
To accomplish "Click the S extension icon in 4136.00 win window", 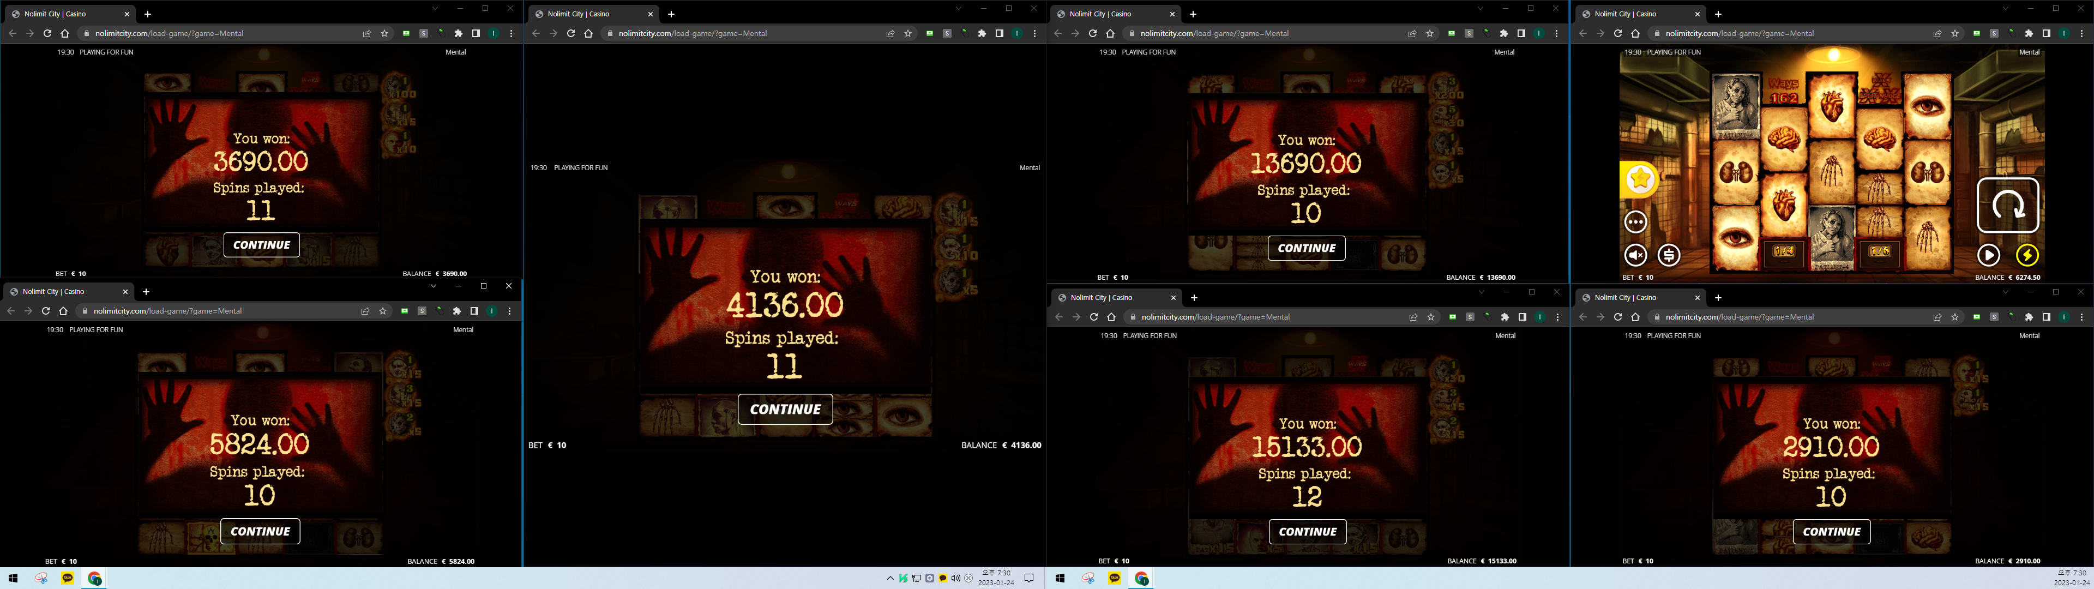I will click(947, 33).
